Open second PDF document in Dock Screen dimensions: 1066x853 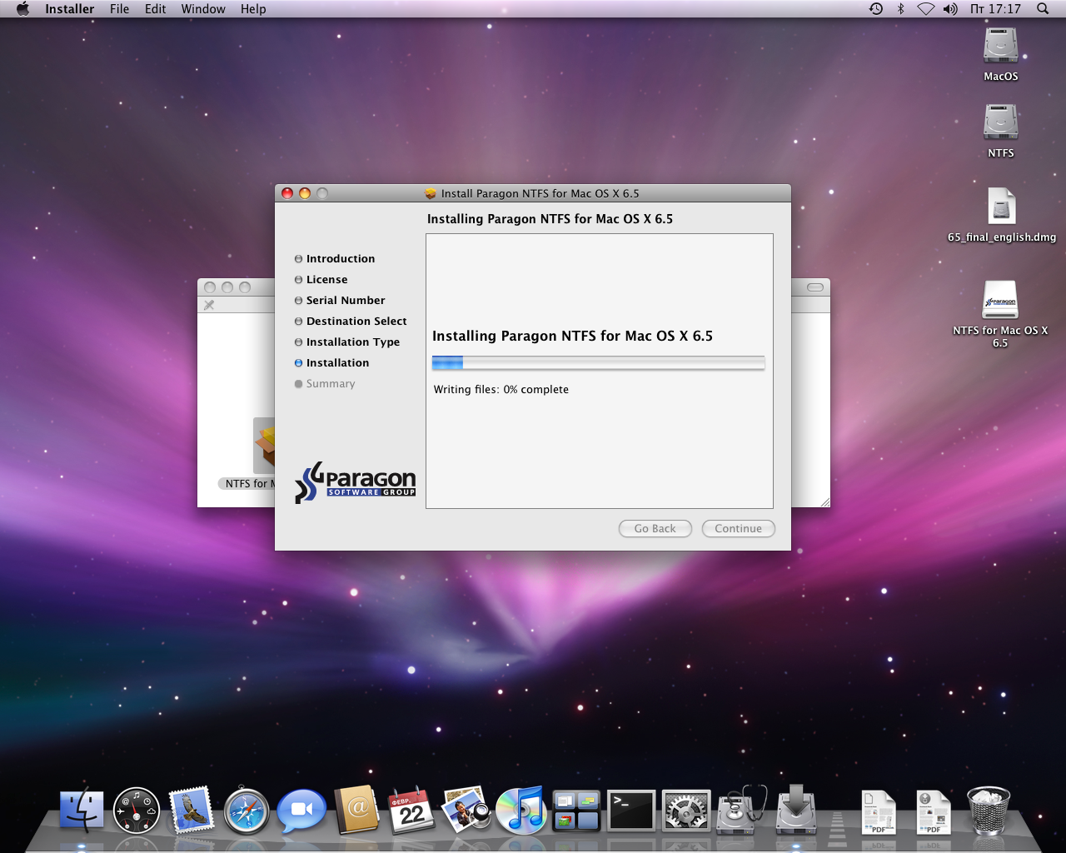(933, 812)
